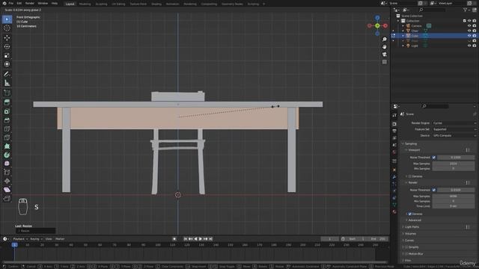Select the Extrude Region tool
Image resolution: width=479 pixels, height=269 pixels.
(7, 102)
